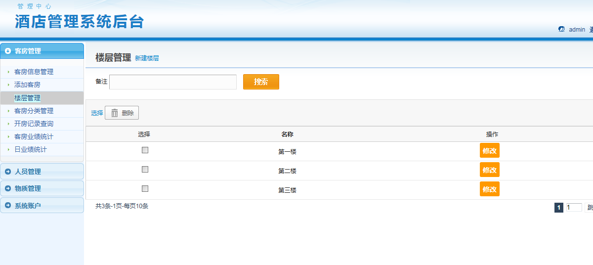
Task: Expand 系统账户 section header
Action: (42, 205)
